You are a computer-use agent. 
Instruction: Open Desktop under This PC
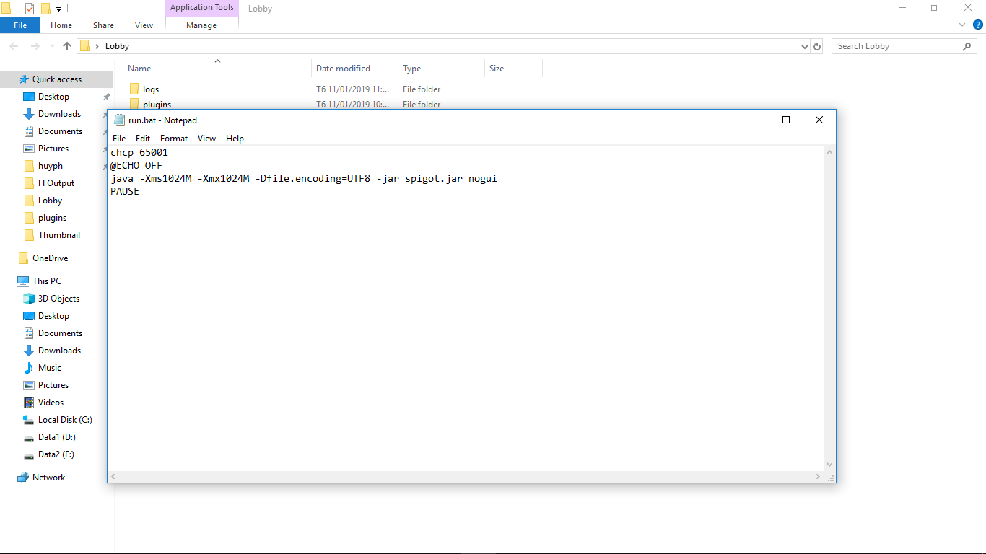tap(53, 316)
